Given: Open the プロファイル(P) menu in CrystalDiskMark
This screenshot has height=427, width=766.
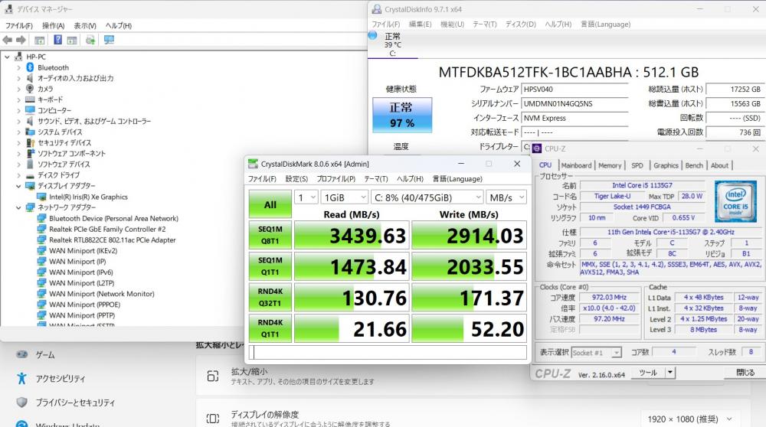Looking at the screenshot, I should coord(336,179).
